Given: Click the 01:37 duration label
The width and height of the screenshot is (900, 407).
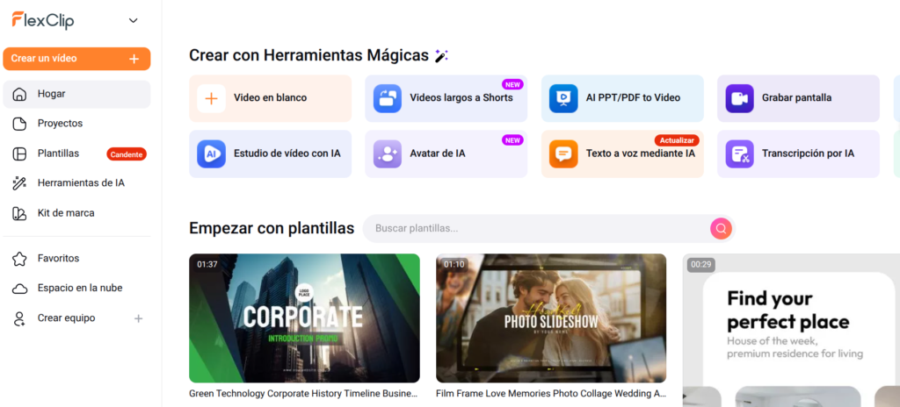Looking at the screenshot, I should point(207,265).
